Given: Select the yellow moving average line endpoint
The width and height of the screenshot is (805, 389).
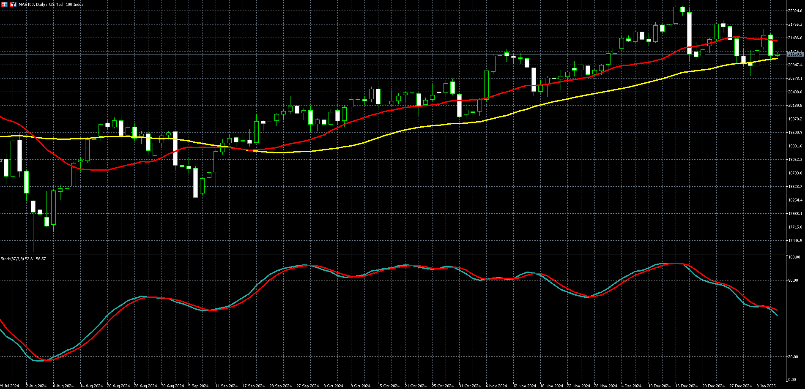Looking at the screenshot, I should pyautogui.click(x=777, y=58).
